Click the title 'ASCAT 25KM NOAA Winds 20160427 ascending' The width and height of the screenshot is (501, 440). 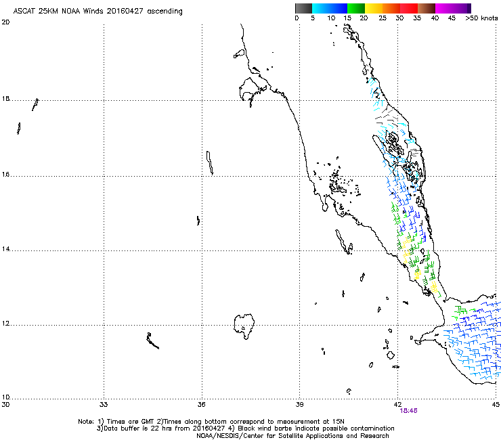pos(97,12)
